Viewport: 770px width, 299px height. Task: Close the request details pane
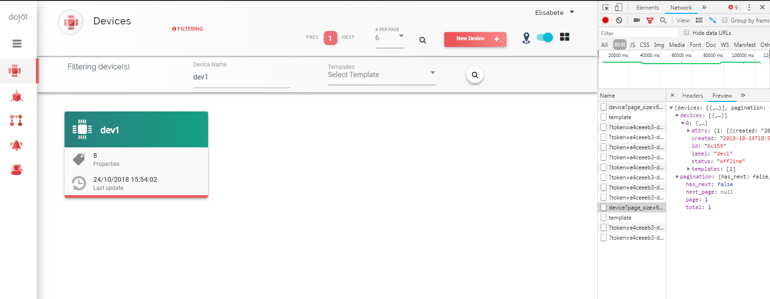672,95
